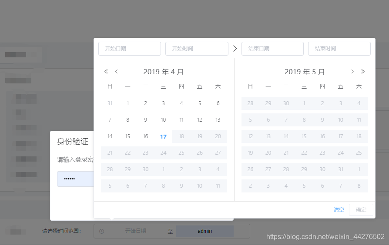Select April 13 in the left calendar
Viewport: 389px width, 245px height.
click(x=218, y=120)
